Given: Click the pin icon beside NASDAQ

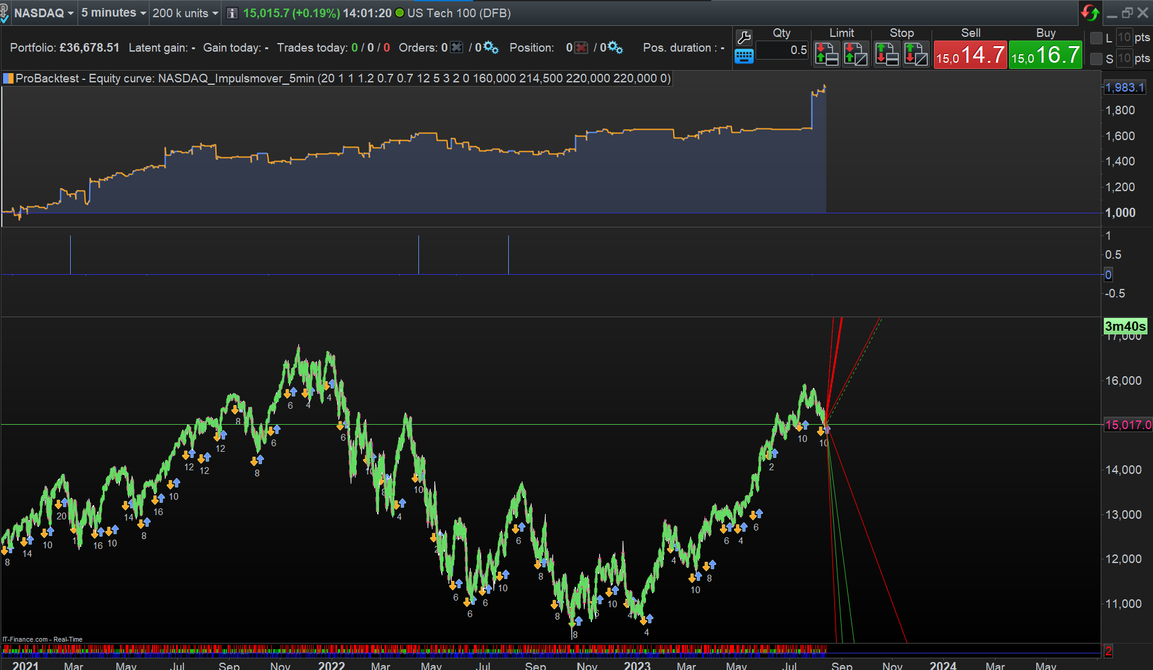Looking at the screenshot, I should (4, 13).
